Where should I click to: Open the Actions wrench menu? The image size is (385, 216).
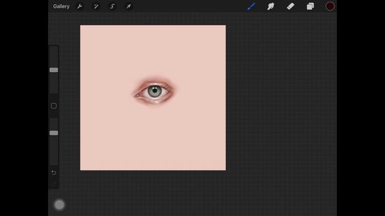79,7
